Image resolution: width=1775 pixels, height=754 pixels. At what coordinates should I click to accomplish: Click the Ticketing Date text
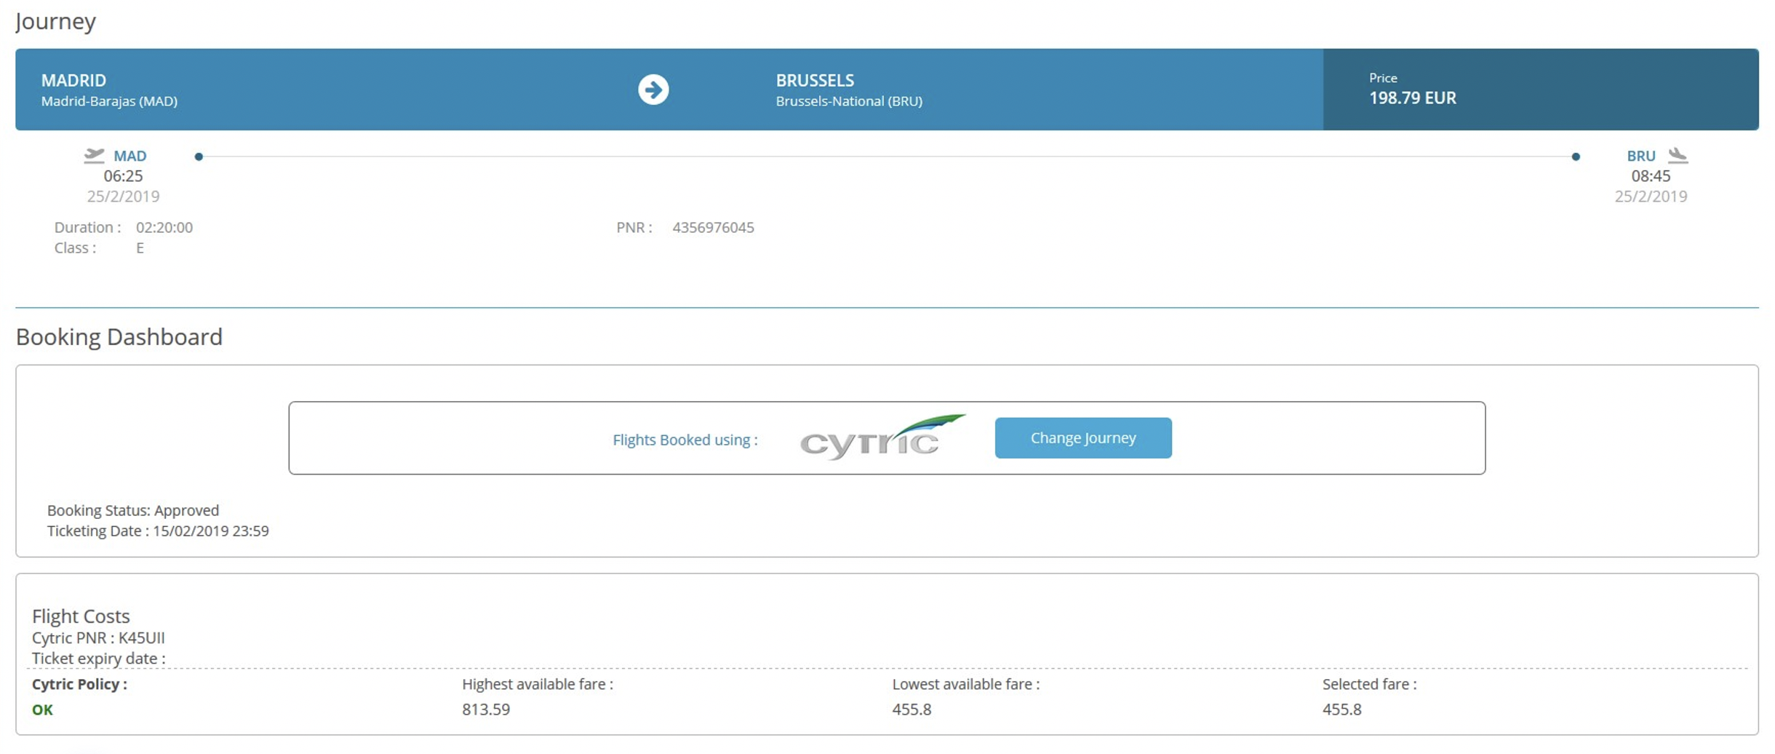click(158, 531)
